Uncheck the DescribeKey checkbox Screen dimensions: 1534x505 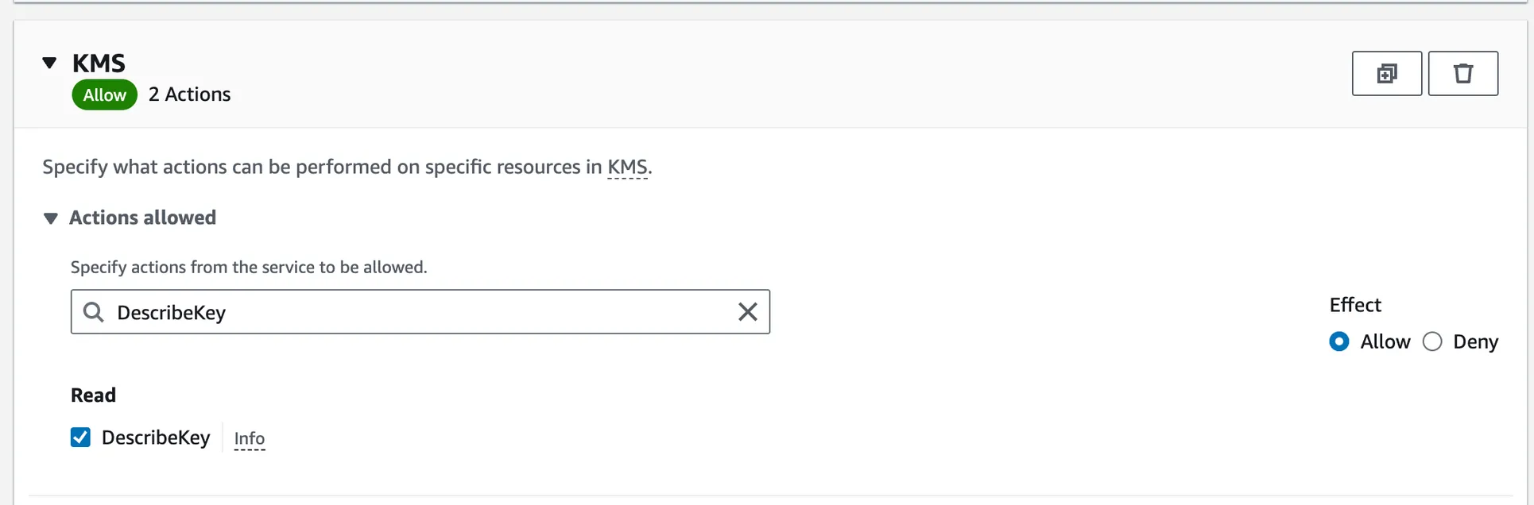tap(80, 438)
